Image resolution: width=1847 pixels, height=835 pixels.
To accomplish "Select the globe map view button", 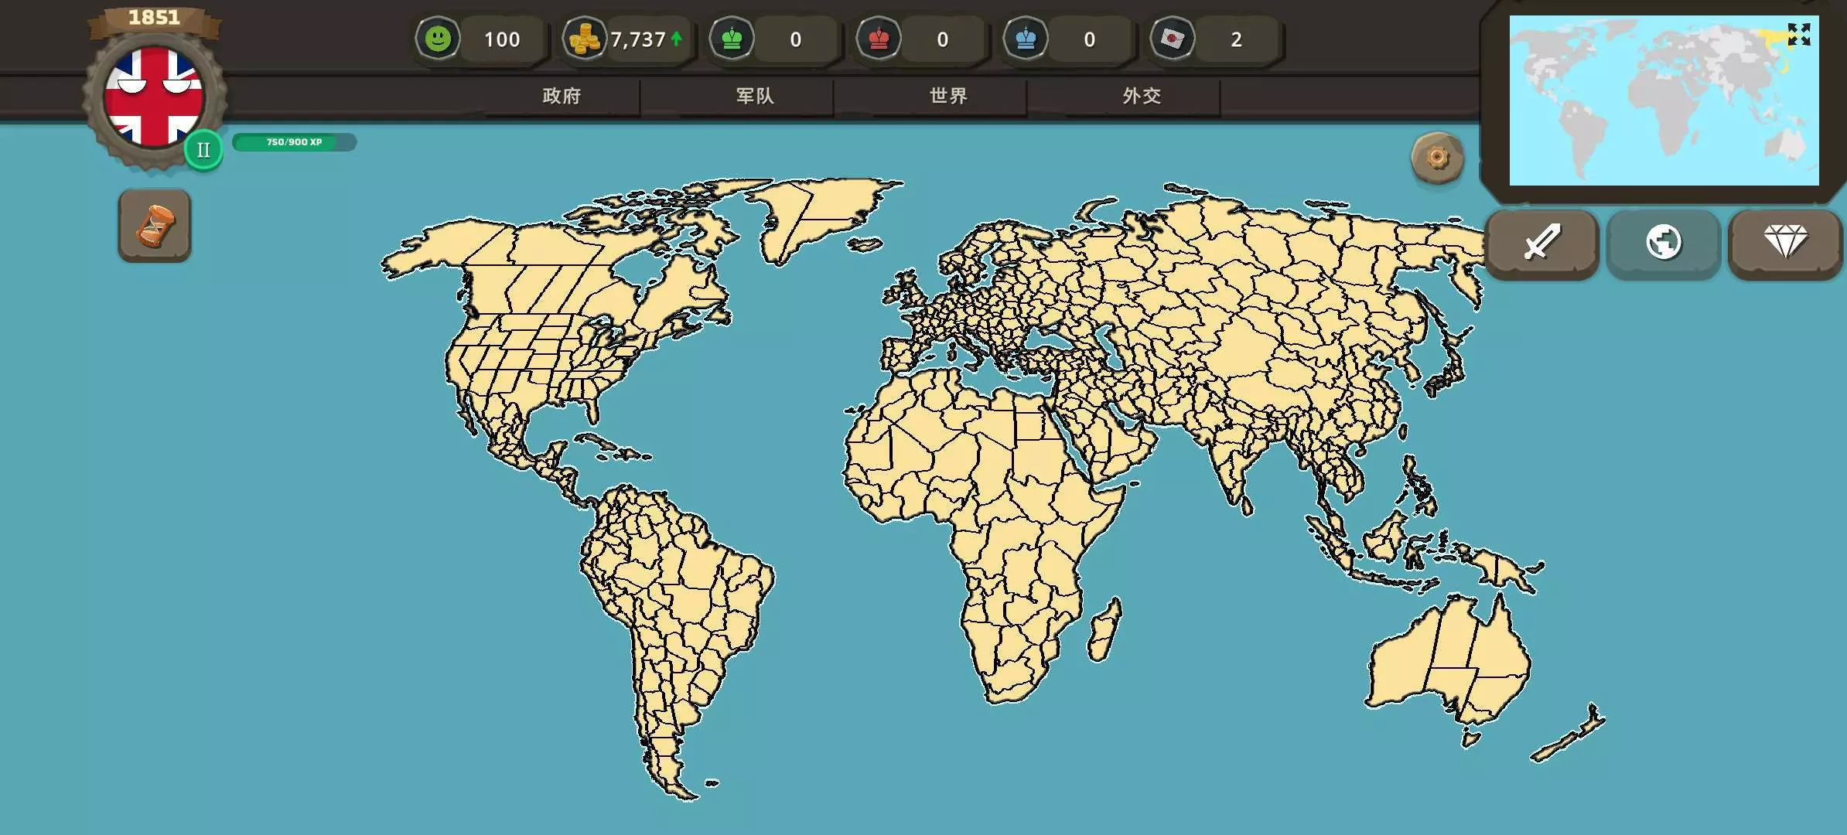I will (x=1664, y=243).
